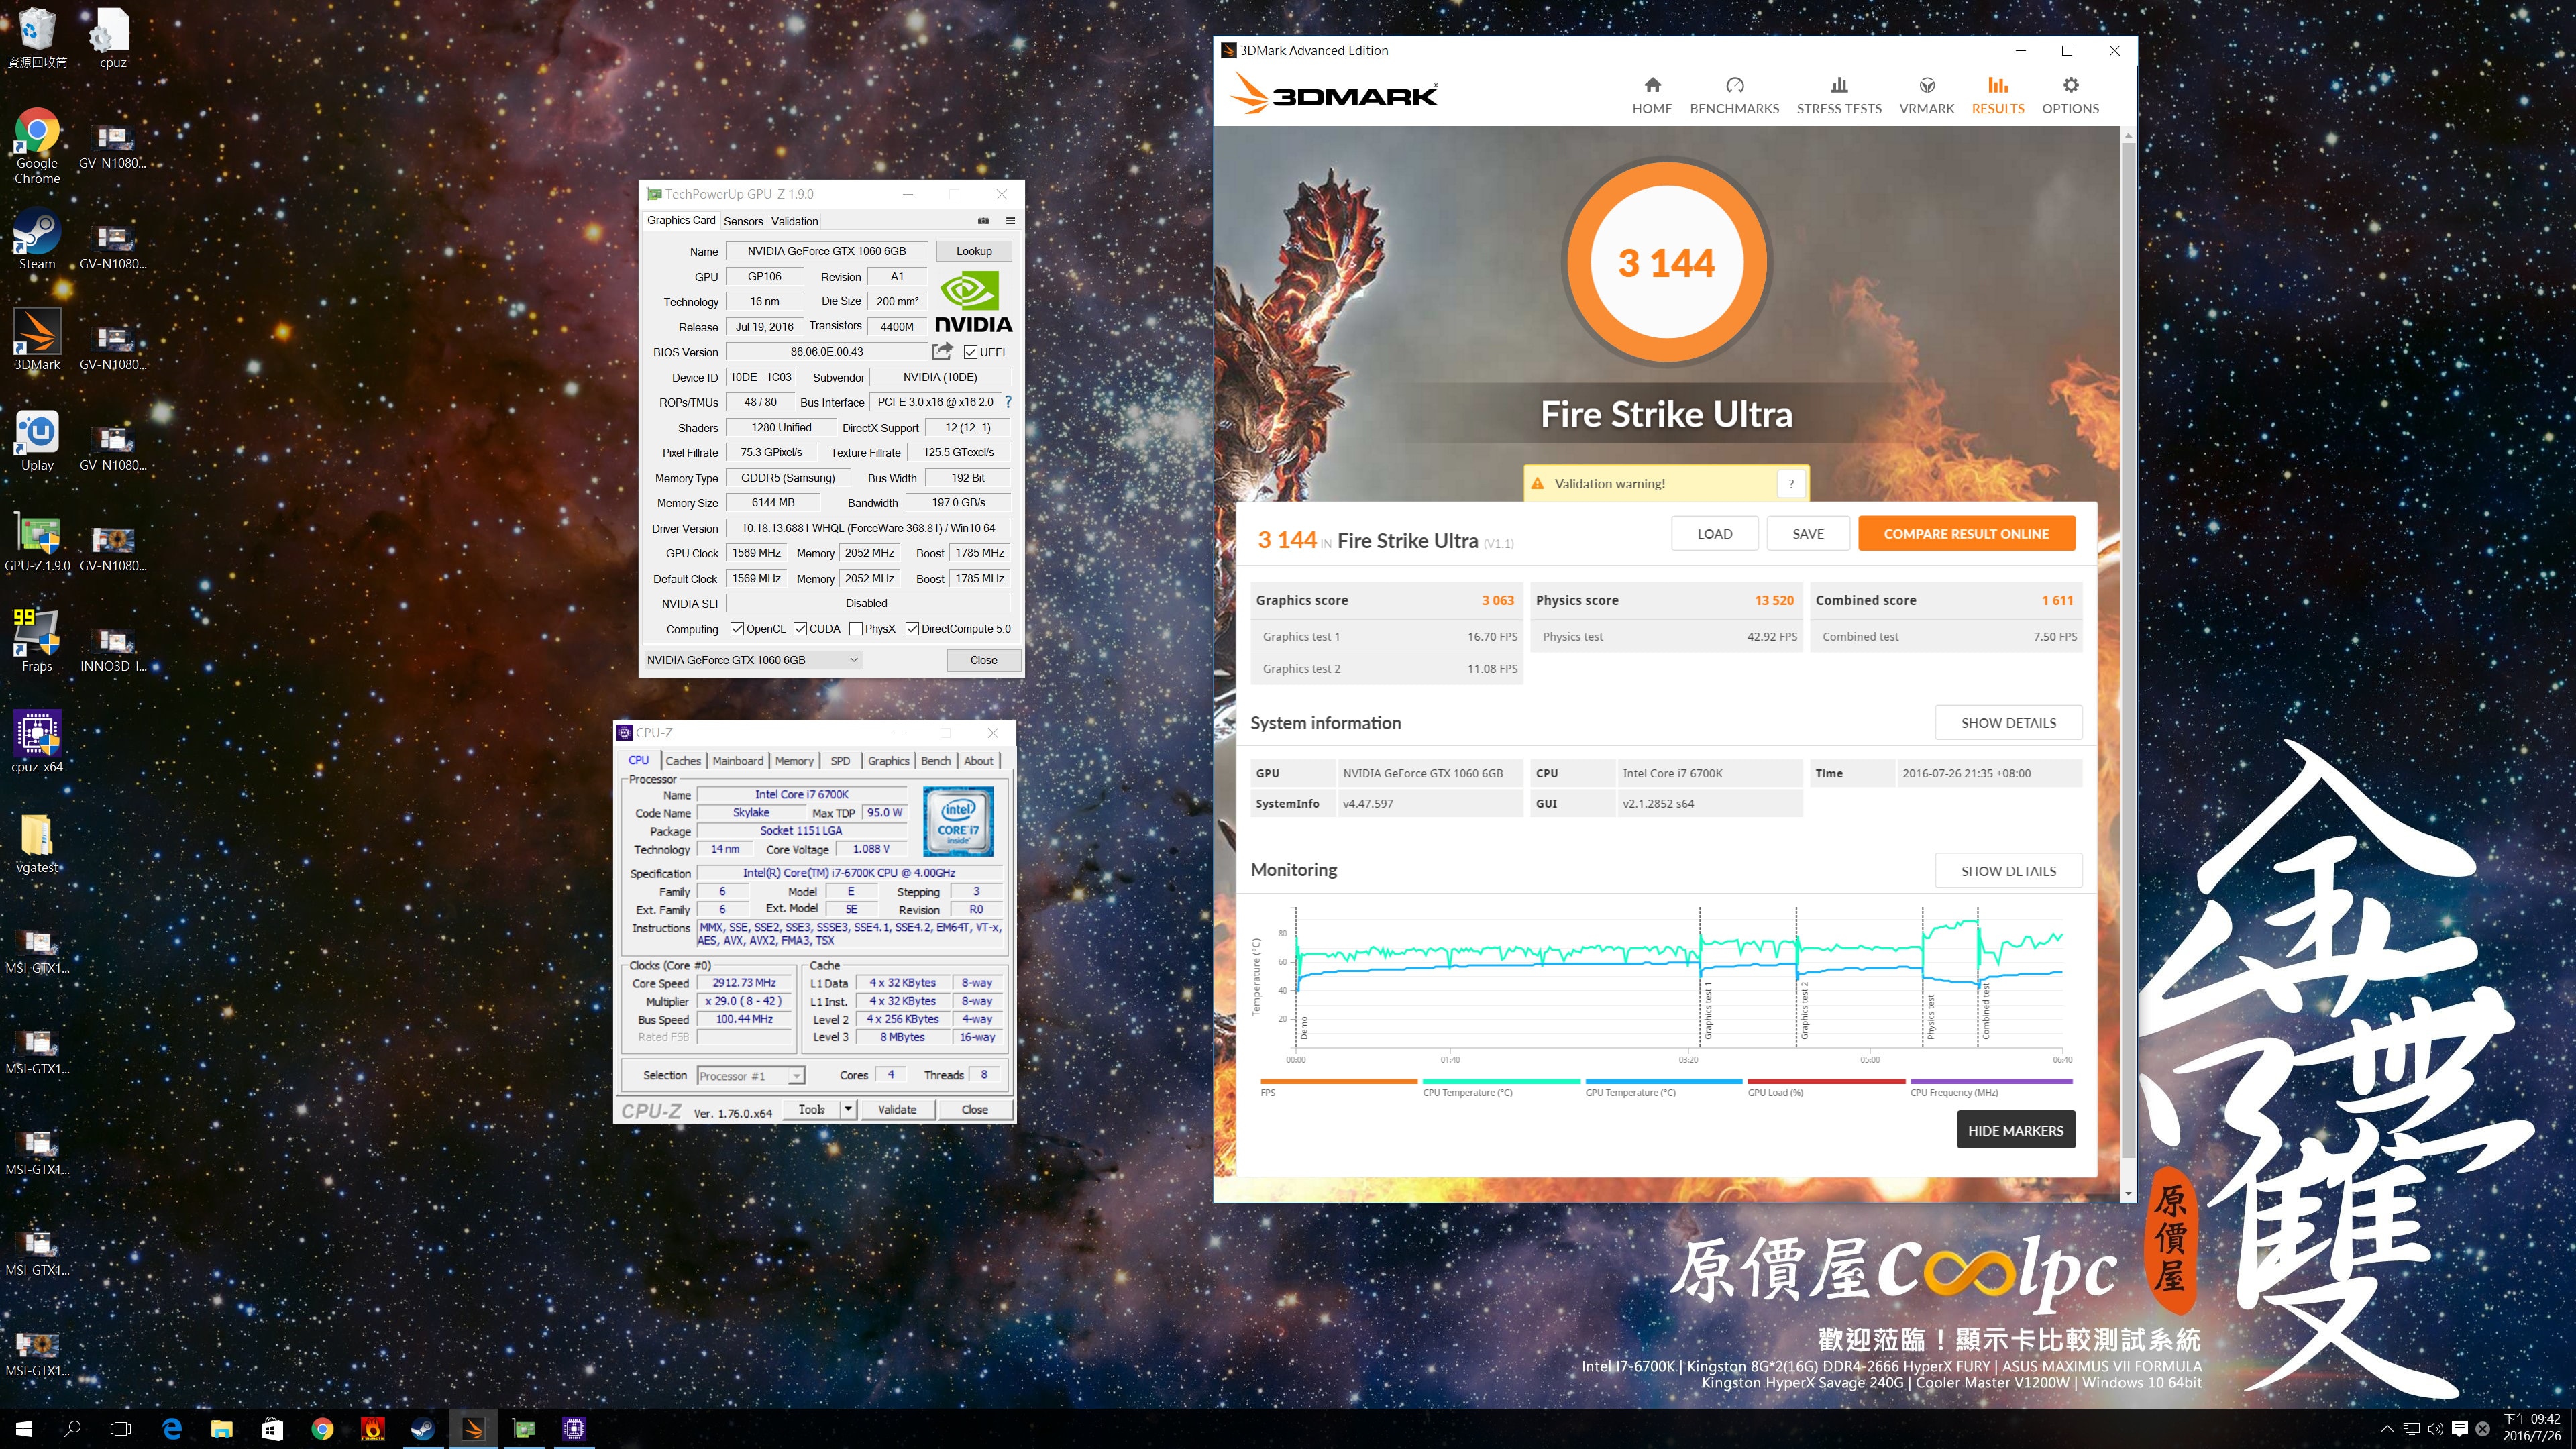Click the Bus Interface question mark in GPU-Z
2576x1449 pixels.
click(x=1007, y=402)
